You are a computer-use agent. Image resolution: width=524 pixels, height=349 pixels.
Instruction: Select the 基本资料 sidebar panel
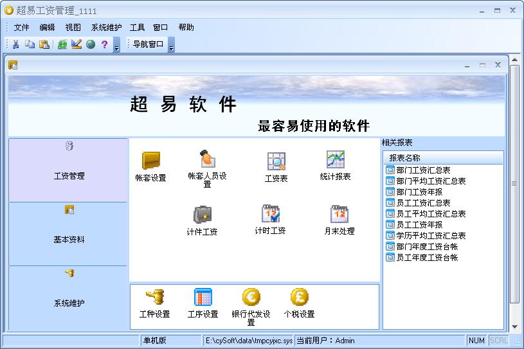(68, 234)
